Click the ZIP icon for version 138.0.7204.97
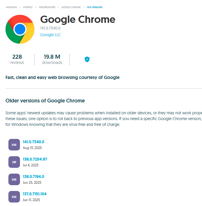The width and height of the screenshot is (202, 206). point(14,162)
